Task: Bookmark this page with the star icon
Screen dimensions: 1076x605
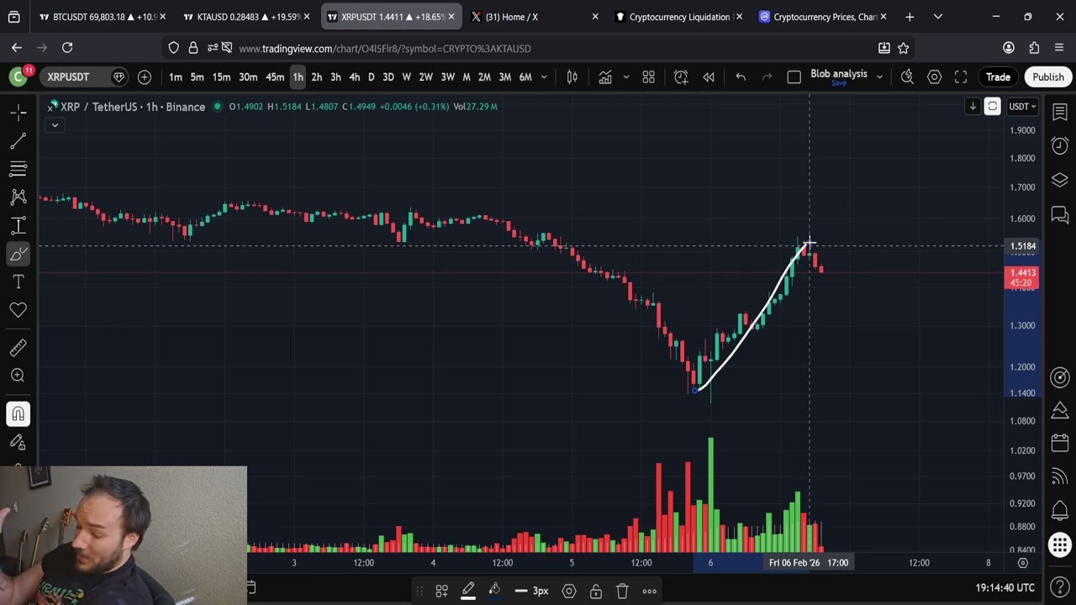Action: 903,48
